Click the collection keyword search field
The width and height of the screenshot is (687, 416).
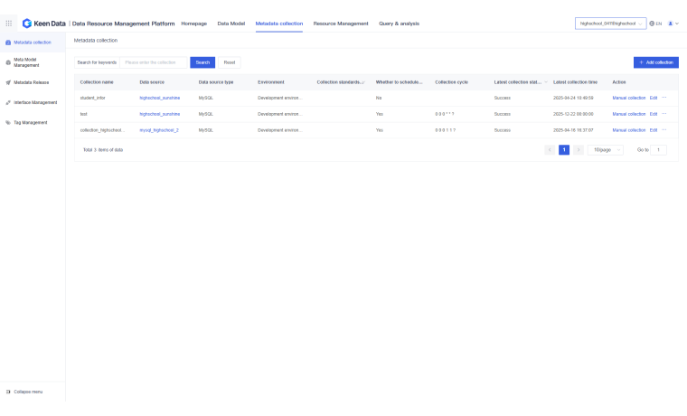(x=154, y=62)
